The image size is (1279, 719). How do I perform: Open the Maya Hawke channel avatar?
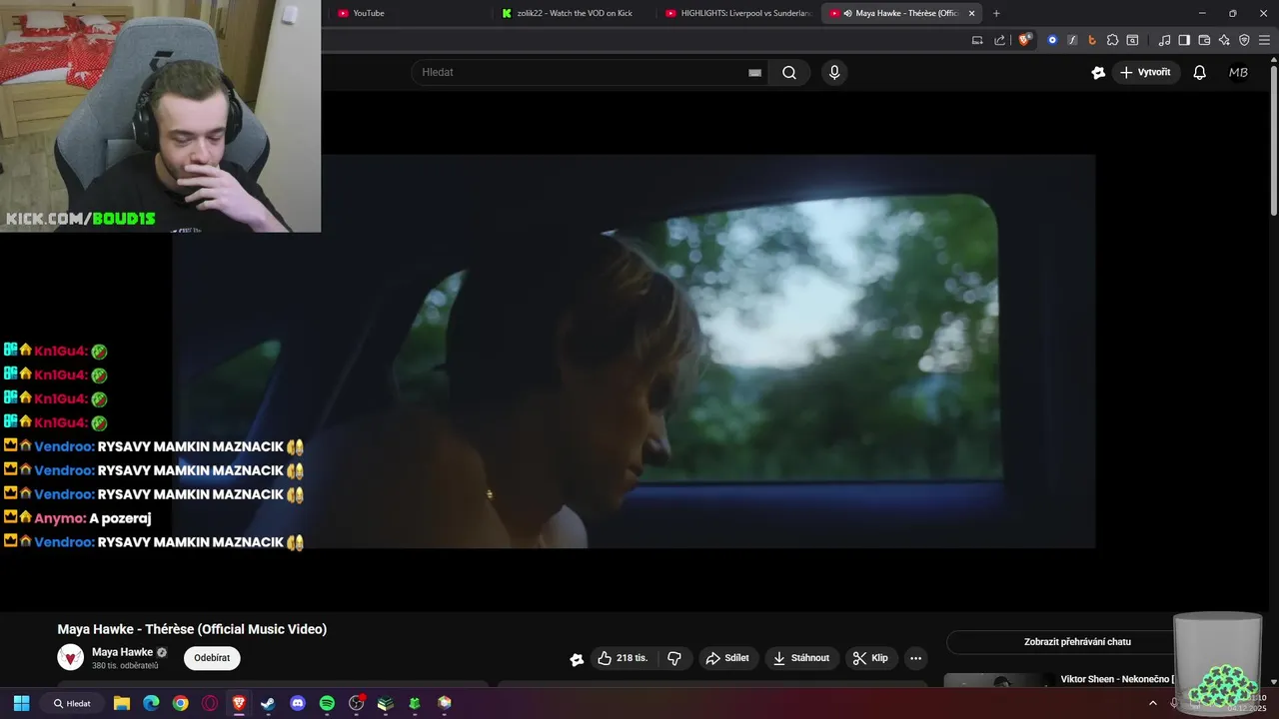[71, 657]
